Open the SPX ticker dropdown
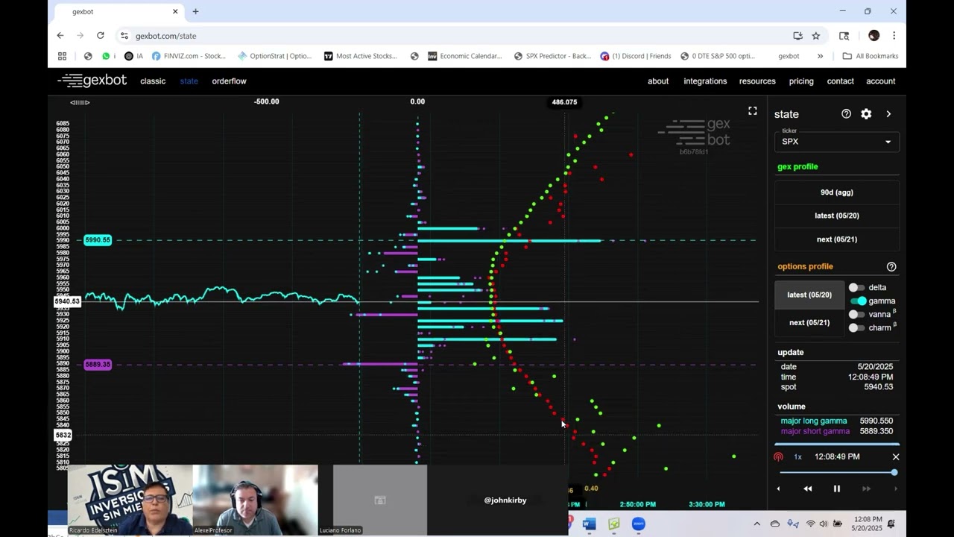 point(836,141)
